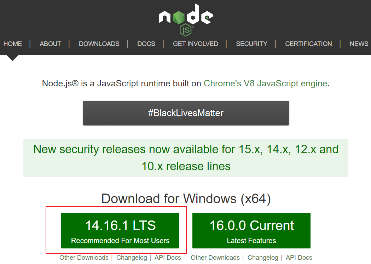
Task: Download the 14.16.1 LTS version
Action: (120, 230)
